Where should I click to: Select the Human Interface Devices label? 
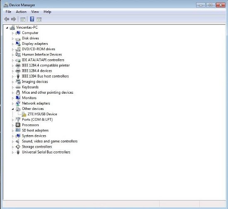[x=42, y=55]
